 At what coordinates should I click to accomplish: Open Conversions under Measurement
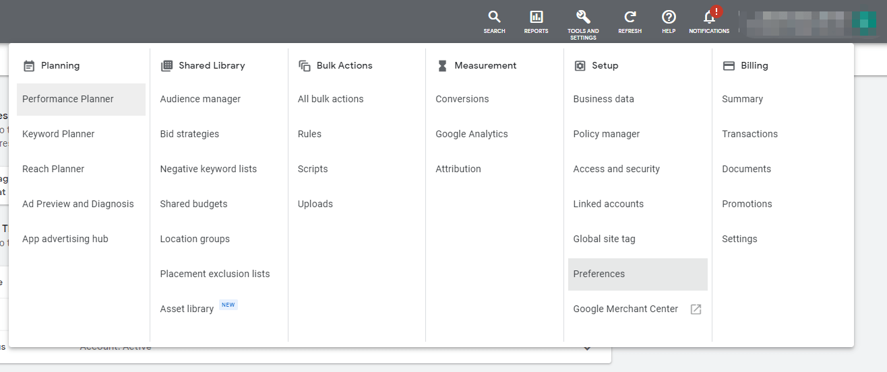pos(462,99)
